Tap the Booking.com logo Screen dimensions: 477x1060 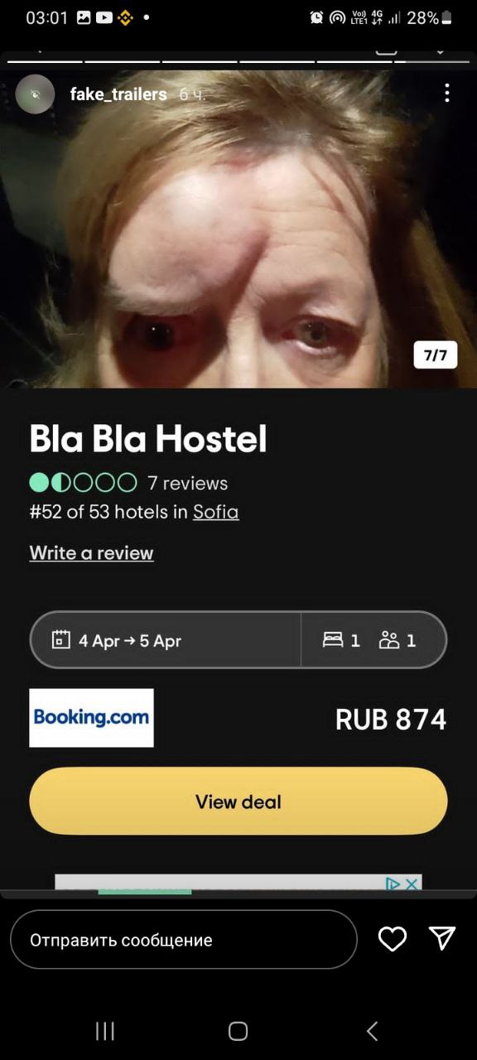91,718
